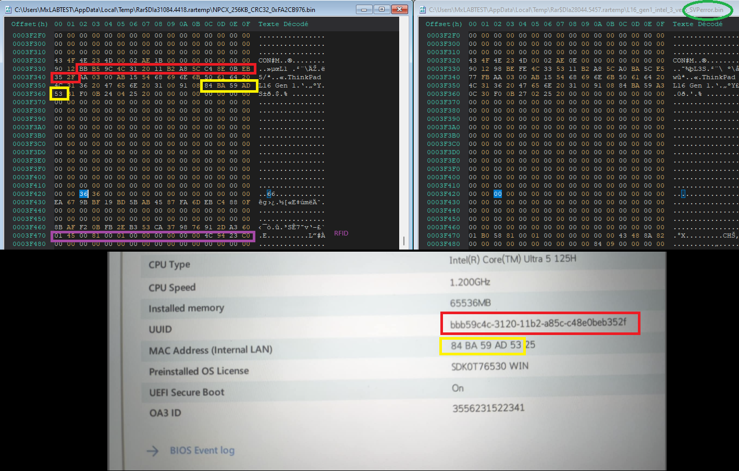Screen dimensions: 739x471
Task: Activate the NPCX_256KB_CRC32_0xFA2CB976.bin window title
Action: 165,9
